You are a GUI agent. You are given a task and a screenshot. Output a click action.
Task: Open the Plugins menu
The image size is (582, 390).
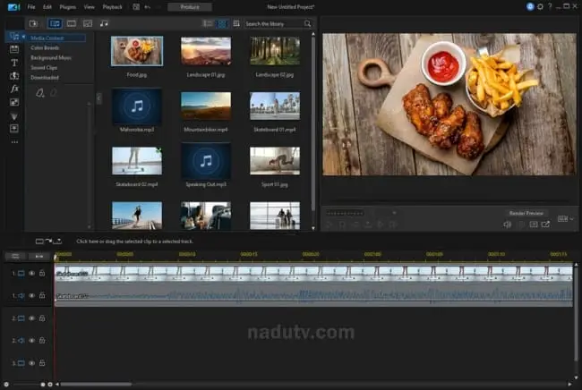pos(67,7)
